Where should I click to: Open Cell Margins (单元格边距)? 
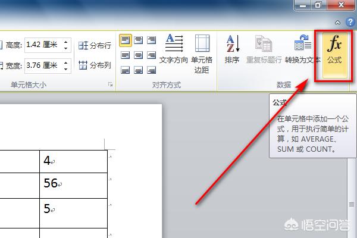pos(202,54)
